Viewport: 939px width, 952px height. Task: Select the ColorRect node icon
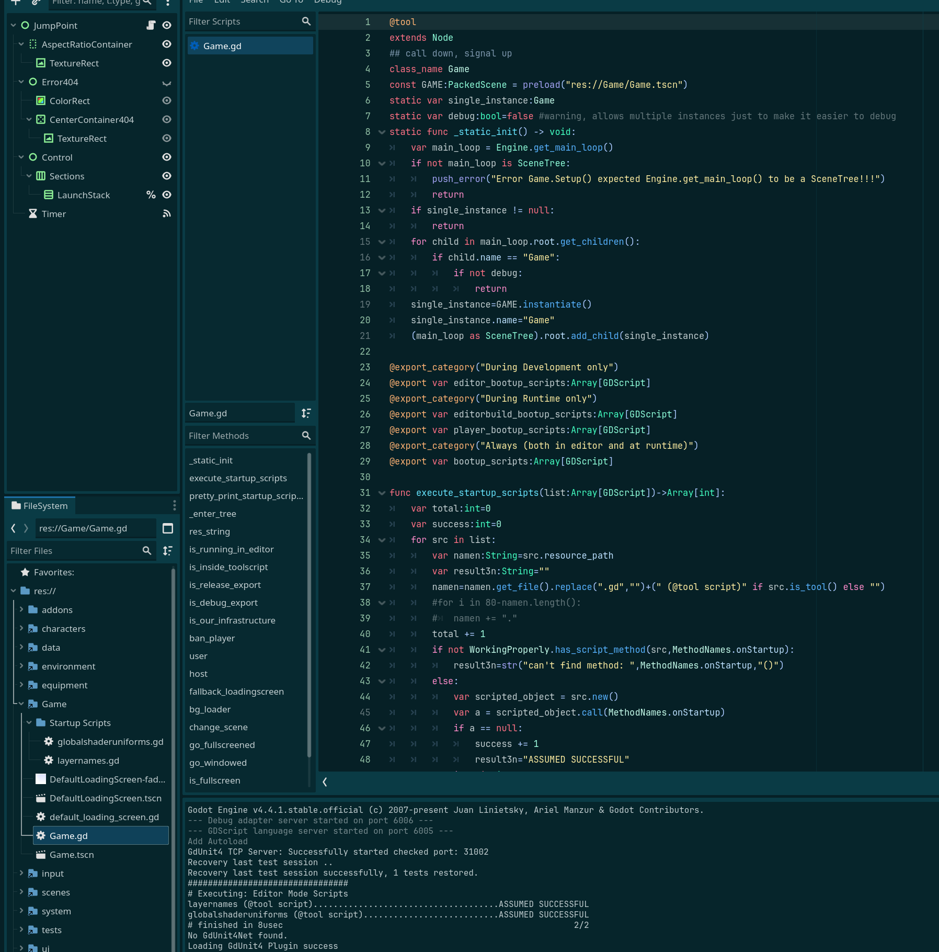[41, 100]
